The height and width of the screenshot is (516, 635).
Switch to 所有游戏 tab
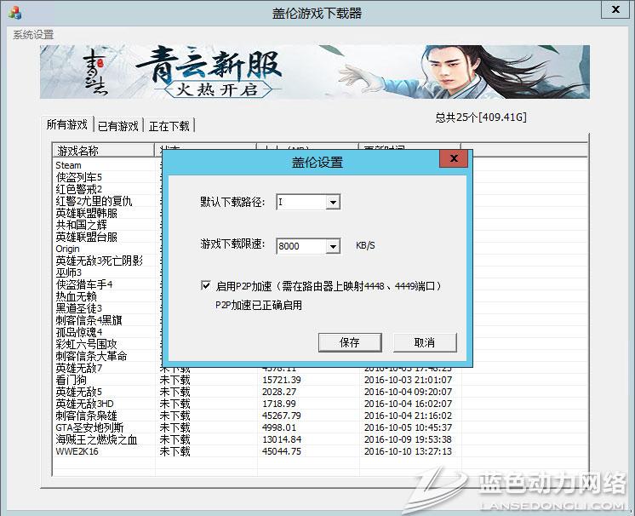pyautogui.click(x=67, y=125)
